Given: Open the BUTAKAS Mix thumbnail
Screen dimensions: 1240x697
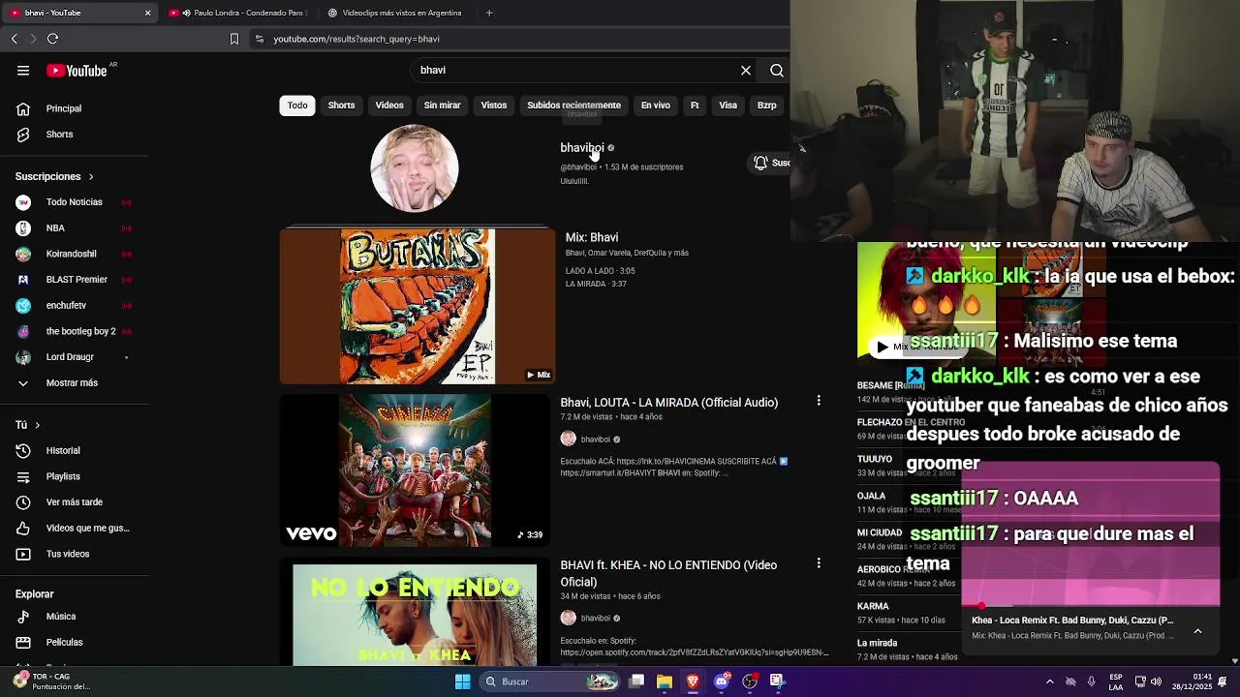Looking at the screenshot, I should [x=417, y=306].
